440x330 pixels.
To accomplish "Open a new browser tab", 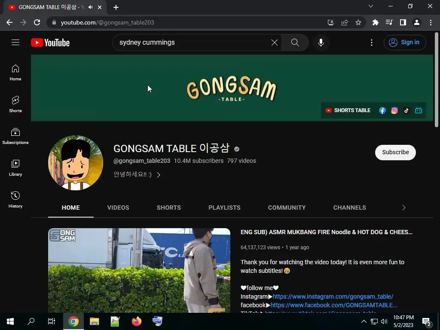I will [116, 7].
